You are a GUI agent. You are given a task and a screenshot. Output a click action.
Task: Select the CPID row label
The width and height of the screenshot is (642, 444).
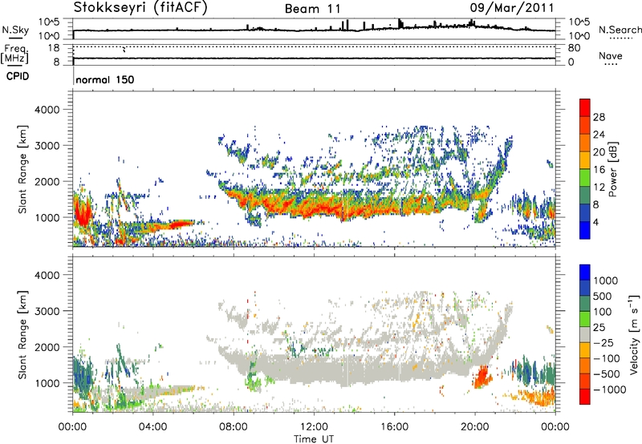pyautogui.click(x=18, y=76)
